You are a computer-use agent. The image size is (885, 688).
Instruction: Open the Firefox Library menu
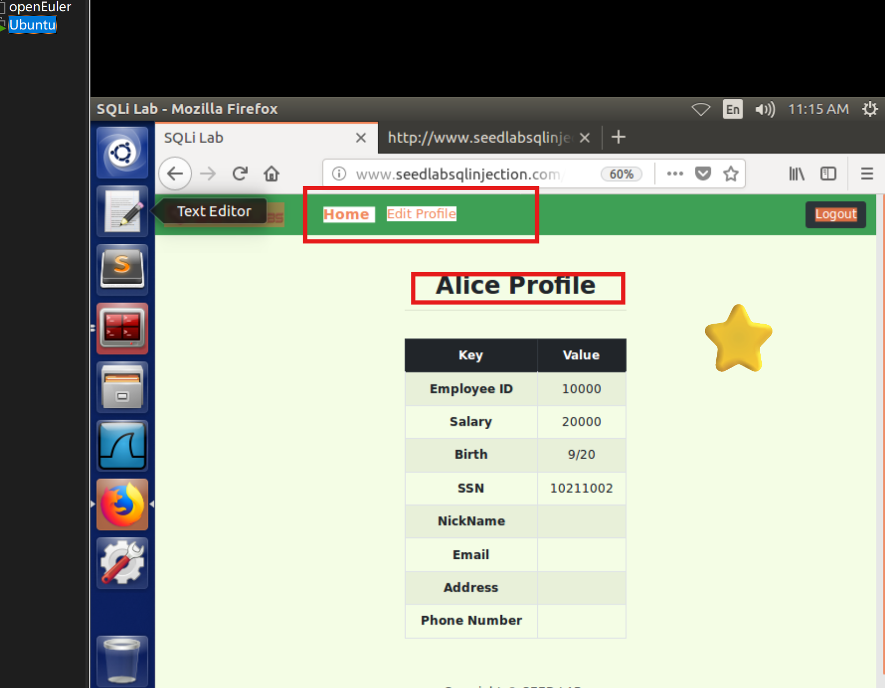click(797, 174)
